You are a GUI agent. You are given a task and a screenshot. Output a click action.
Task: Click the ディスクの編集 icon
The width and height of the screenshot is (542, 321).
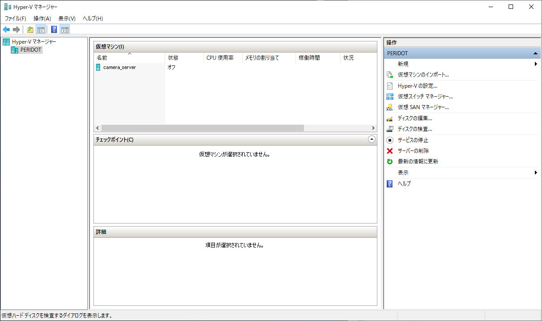click(390, 118)
